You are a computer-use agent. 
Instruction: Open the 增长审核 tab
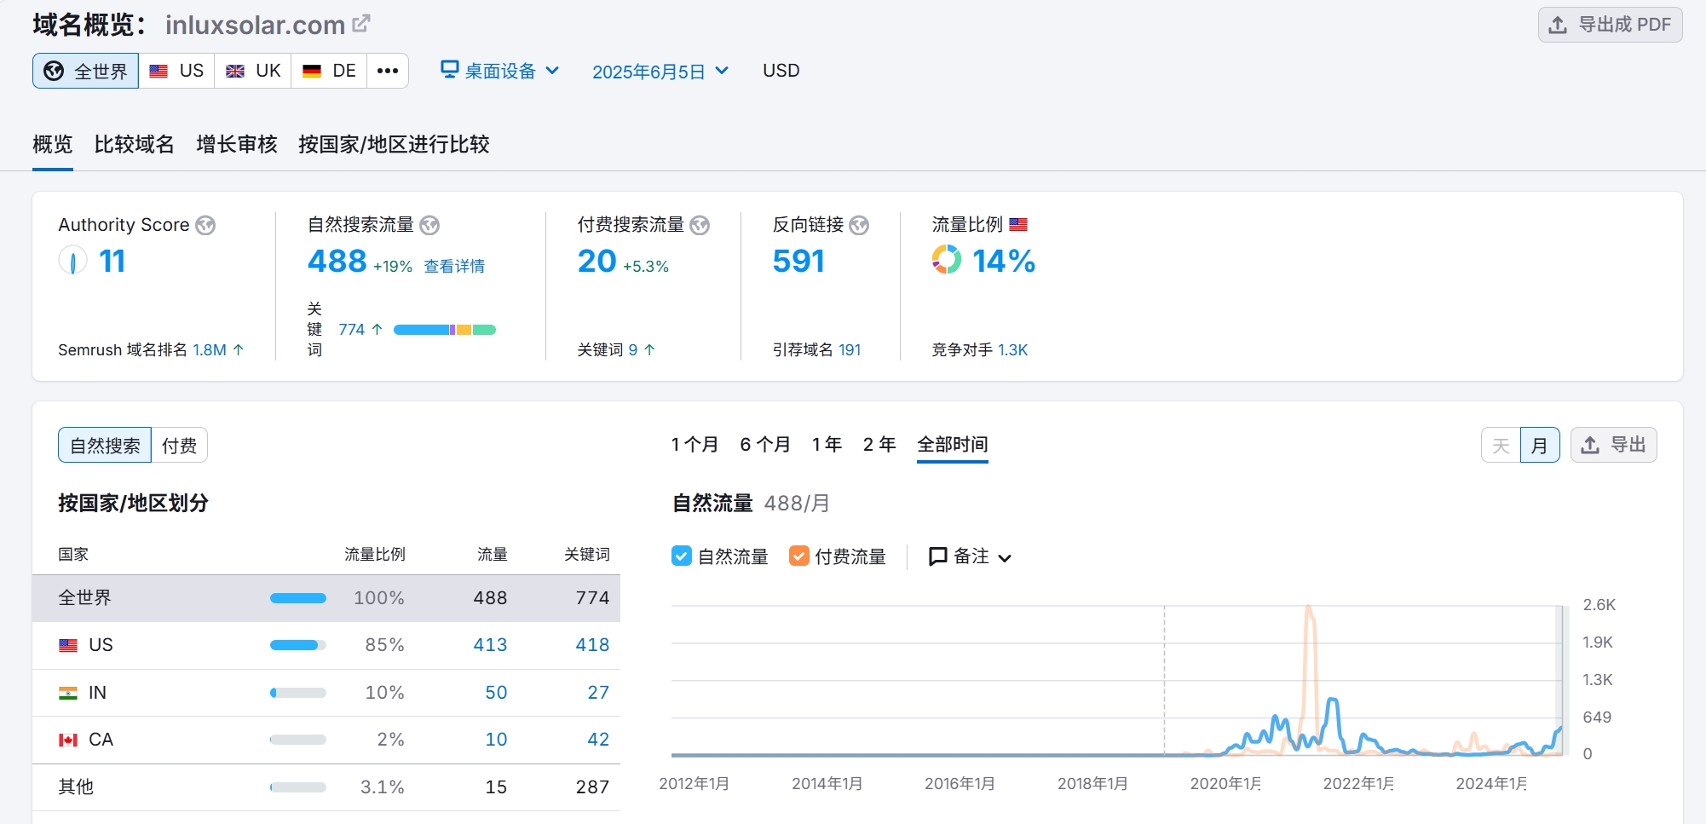click(x=237, y=144)
